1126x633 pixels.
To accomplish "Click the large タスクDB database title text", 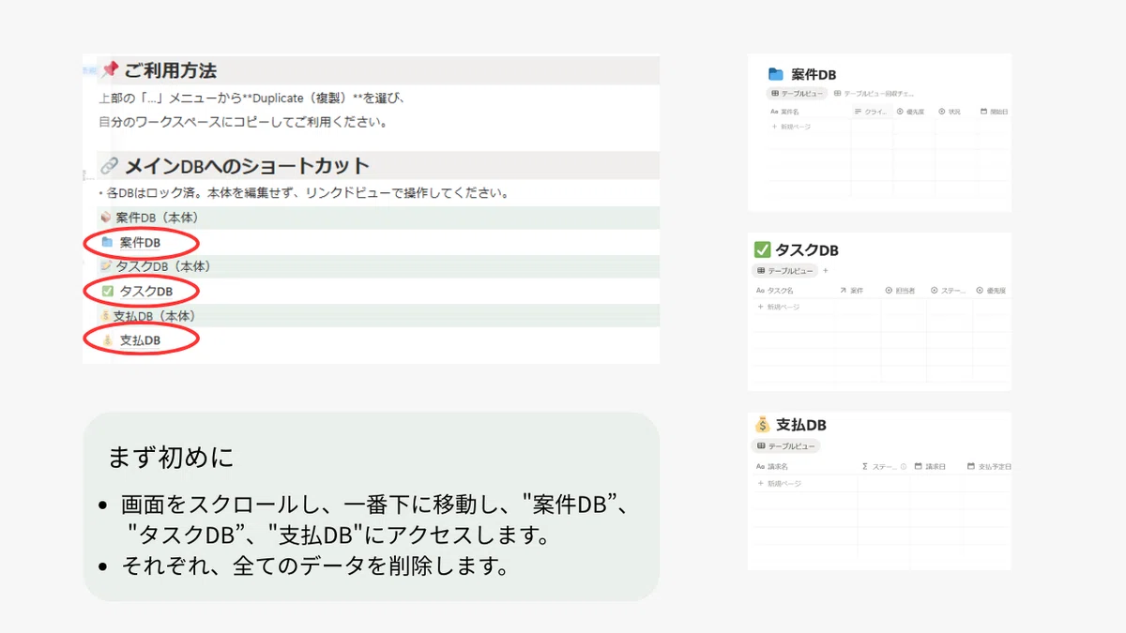I will click(808, 249).
